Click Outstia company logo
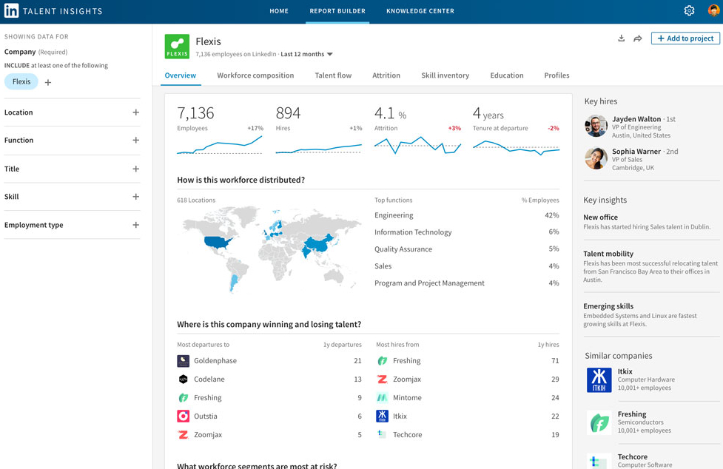 (183, 416)
